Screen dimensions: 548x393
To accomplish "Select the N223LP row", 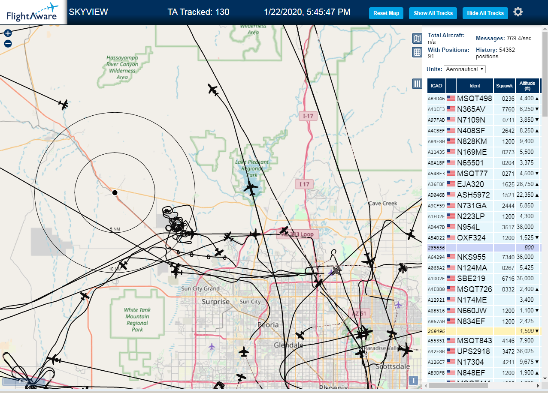I will coord(484,216).
